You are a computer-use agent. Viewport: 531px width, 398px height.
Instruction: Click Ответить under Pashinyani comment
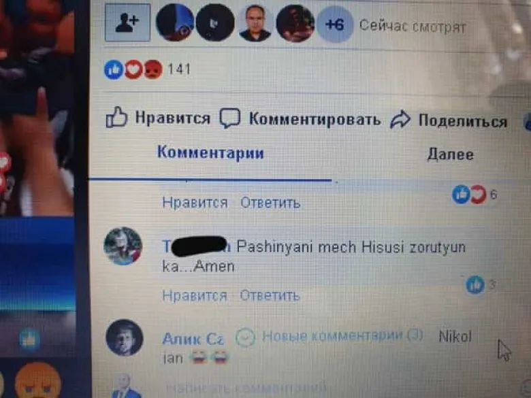click(x=270, y=296)
